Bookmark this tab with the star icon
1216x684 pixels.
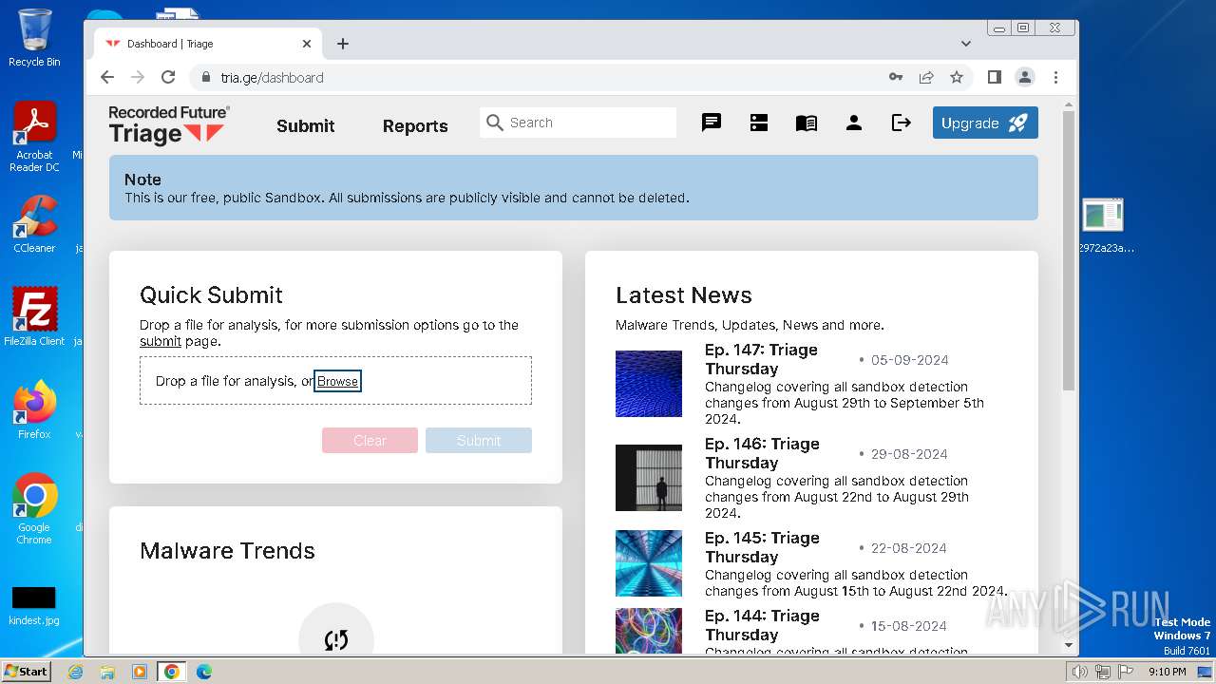pos(957,77)
